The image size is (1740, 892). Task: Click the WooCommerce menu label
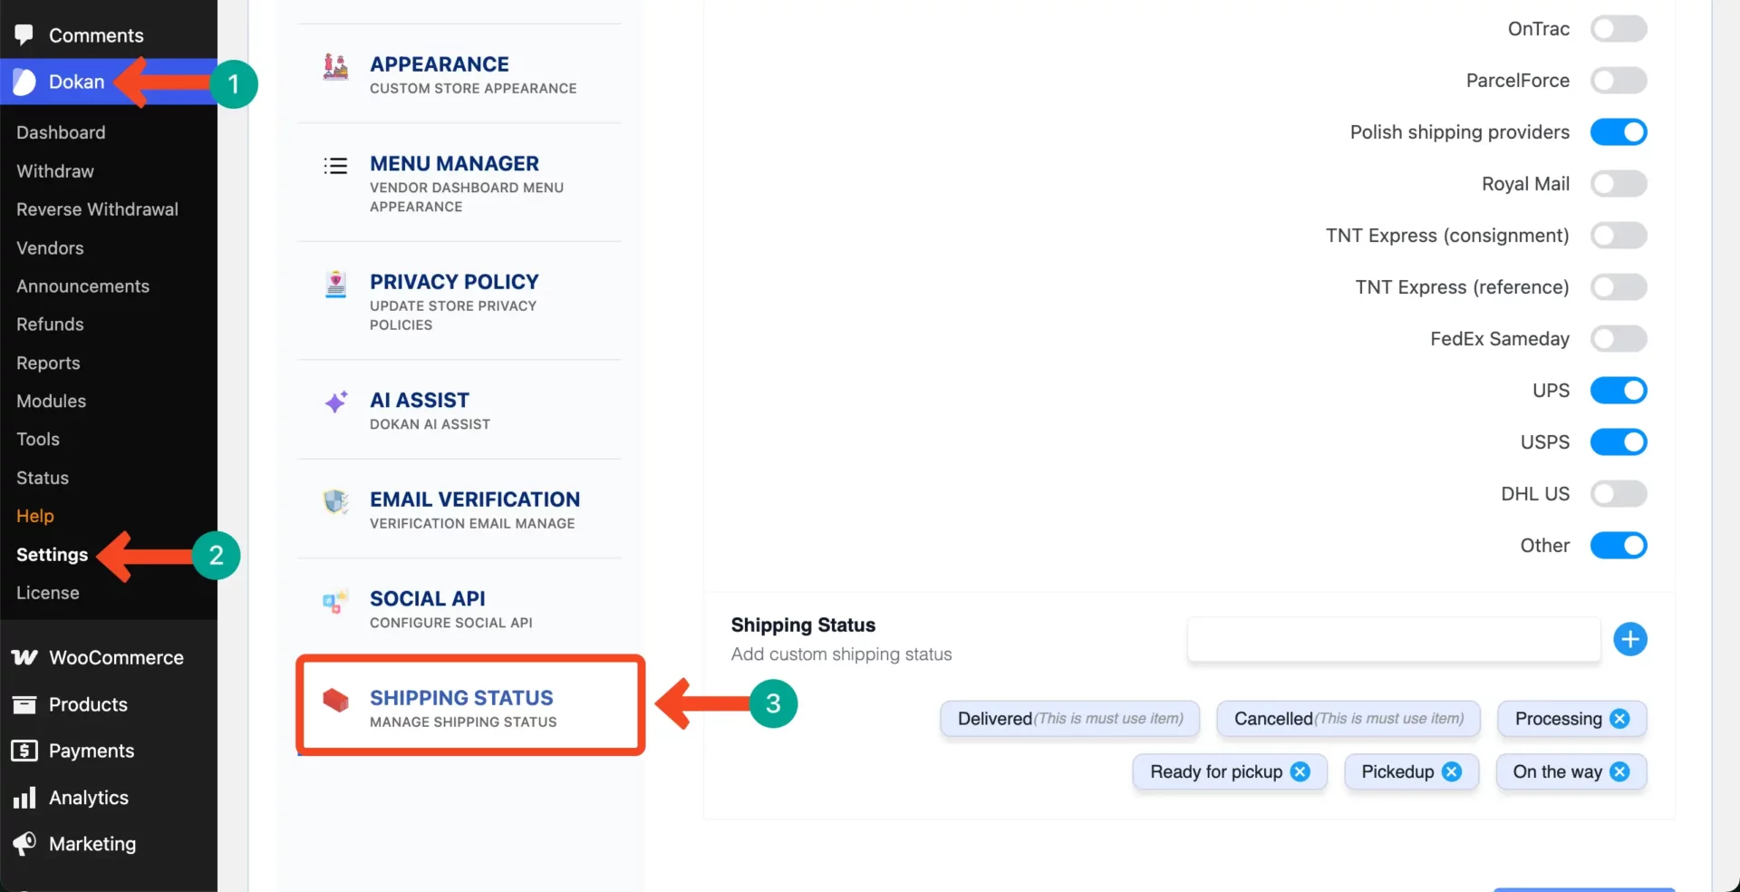[116, 658]
